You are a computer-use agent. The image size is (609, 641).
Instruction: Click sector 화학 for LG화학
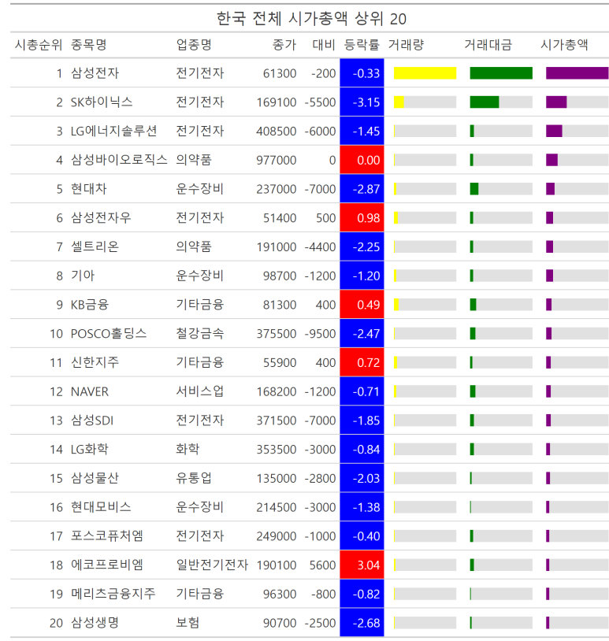coord(188,450)
